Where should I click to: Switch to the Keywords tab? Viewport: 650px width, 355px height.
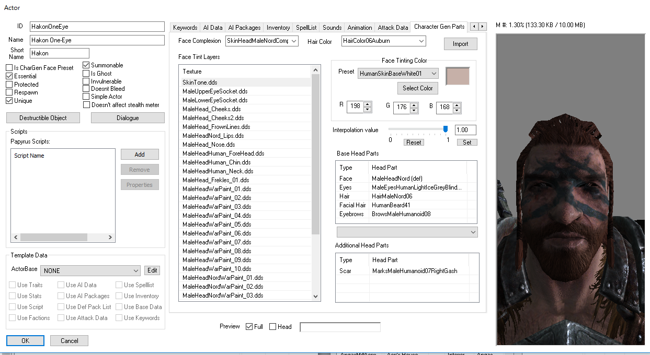(185, 28)
